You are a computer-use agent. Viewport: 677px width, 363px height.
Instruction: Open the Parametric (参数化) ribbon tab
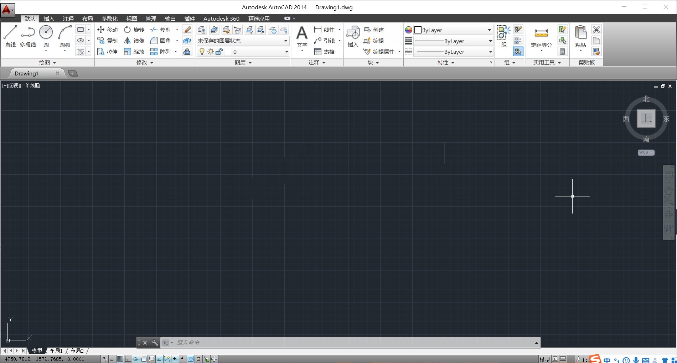(109, 19)
